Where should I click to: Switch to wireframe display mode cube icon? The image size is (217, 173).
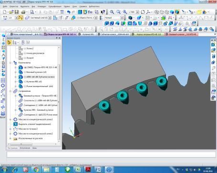point(157,12)
